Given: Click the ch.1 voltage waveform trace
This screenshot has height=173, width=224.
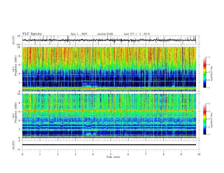Looking at the screenshot, I should (x=109, y=40).
